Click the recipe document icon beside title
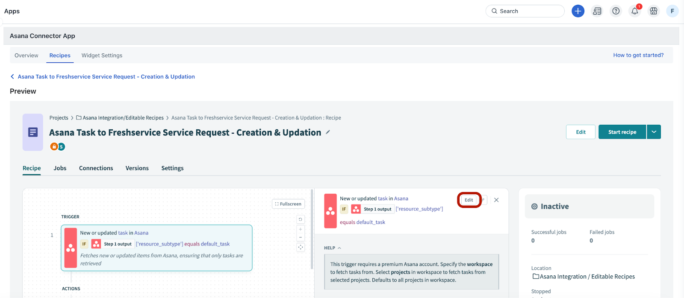This screenshot has width=684, height=298. (33, 132)
